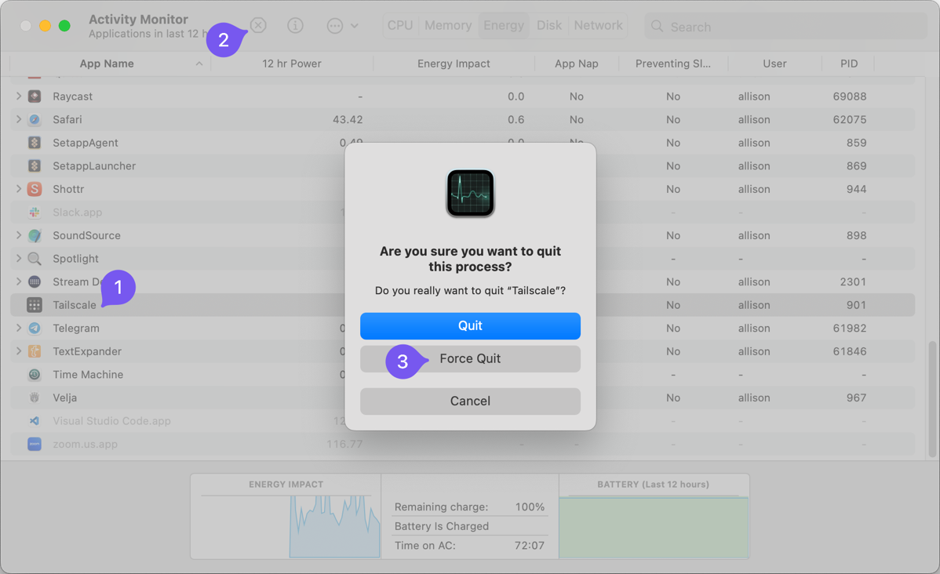Viewport: 940px width, 574px height.
Task: Click the Time Machine icon in list
Action: (x=35, y=375)
